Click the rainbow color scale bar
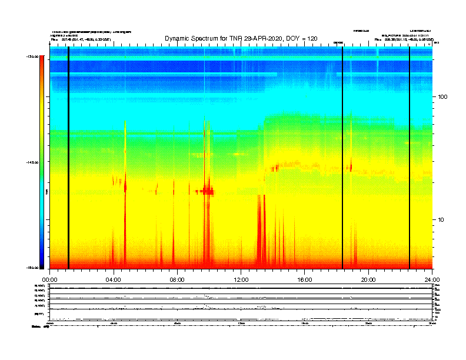The width and height of the screenshot is (466, 360). [x=42, y=162]
